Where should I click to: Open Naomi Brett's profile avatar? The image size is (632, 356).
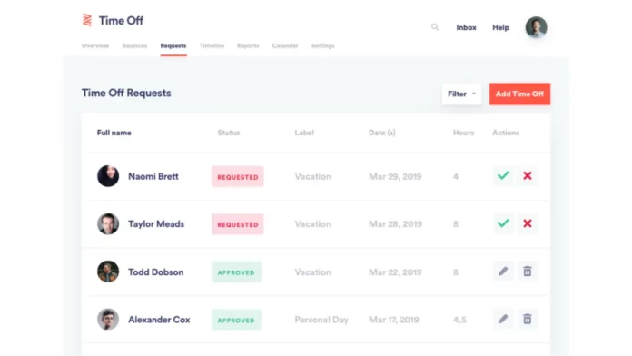click(108, 176)
